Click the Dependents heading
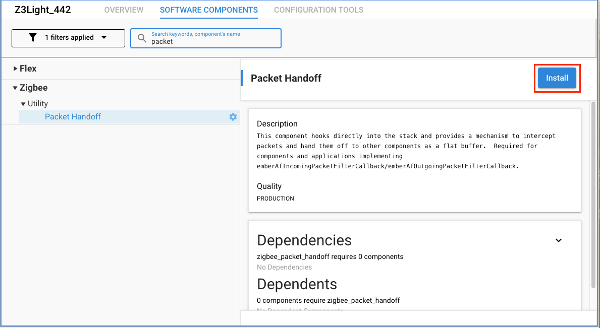600x328 pixels. click(x=297, y=284)
